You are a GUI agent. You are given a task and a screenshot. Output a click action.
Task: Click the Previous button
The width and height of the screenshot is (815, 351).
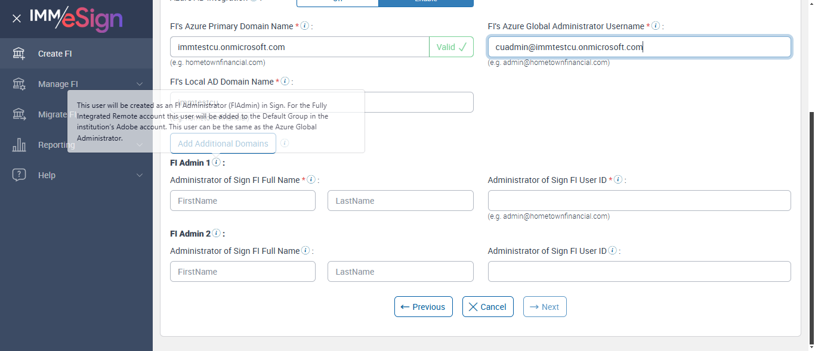[424, 307]
